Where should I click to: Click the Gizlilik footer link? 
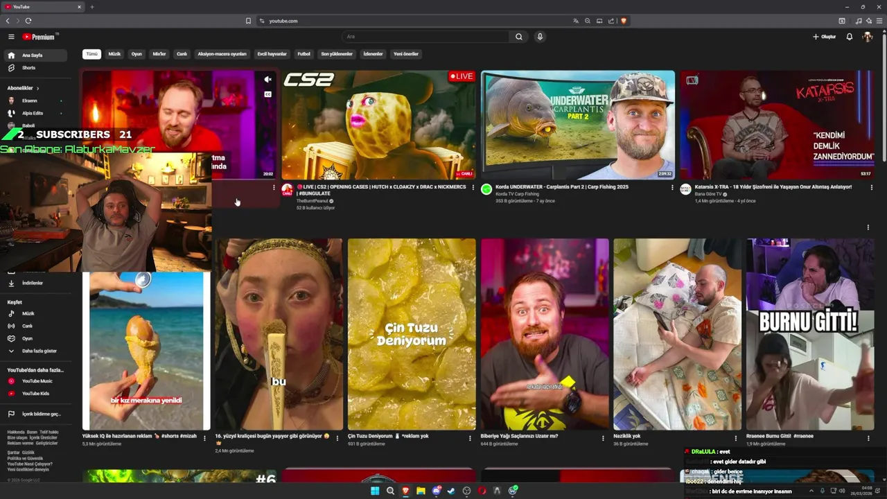point(28,453)
